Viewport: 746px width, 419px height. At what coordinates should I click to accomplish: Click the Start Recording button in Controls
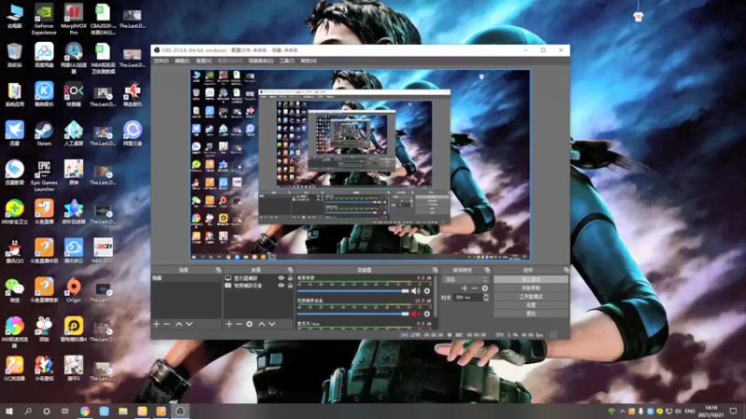click(x=531, y=288)
